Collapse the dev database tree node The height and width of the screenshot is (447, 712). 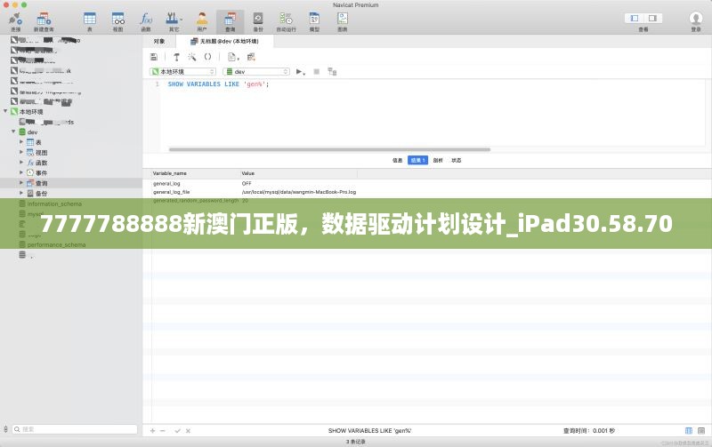point(13,132)
